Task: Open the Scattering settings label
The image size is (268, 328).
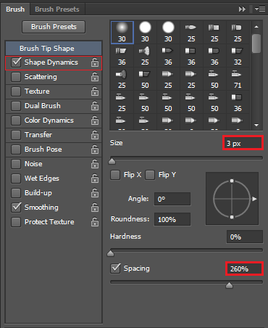Action: pyautogui.click(x=41, y=77)
